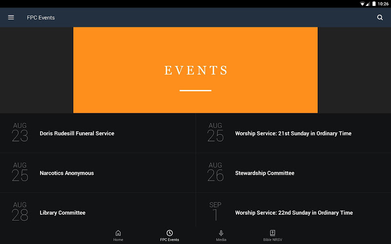Tap the Media microphone icon
Screen dimensions: 391x244
221,233
